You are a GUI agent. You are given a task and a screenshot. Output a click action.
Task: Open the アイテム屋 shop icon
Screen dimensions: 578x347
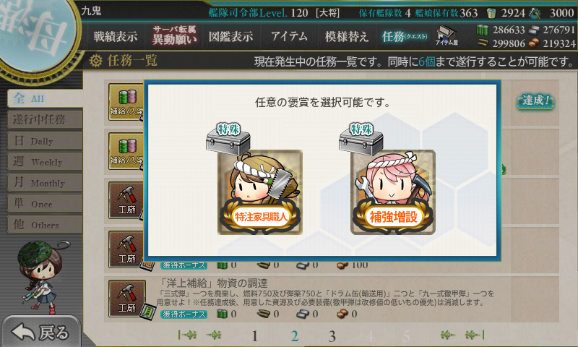447,35
